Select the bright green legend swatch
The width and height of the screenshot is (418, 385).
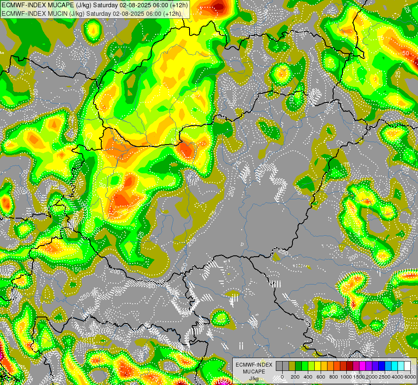pos(305,366)
